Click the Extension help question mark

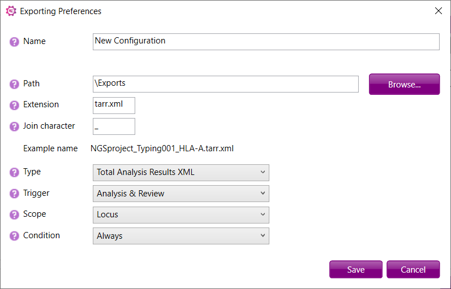(x=14, y=106)
